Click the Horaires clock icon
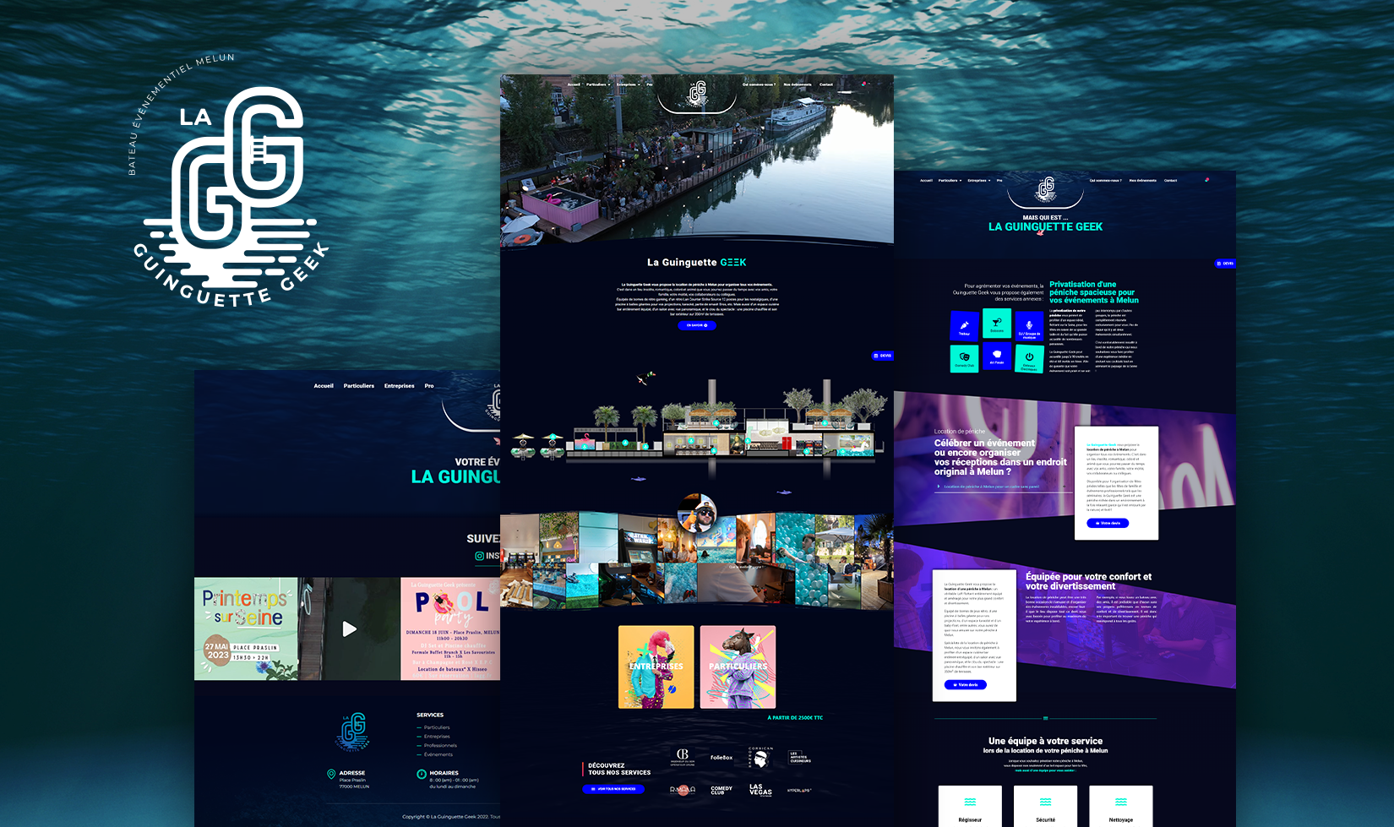This screenshot has width=1394, height=827. click(x=422, y=774)
